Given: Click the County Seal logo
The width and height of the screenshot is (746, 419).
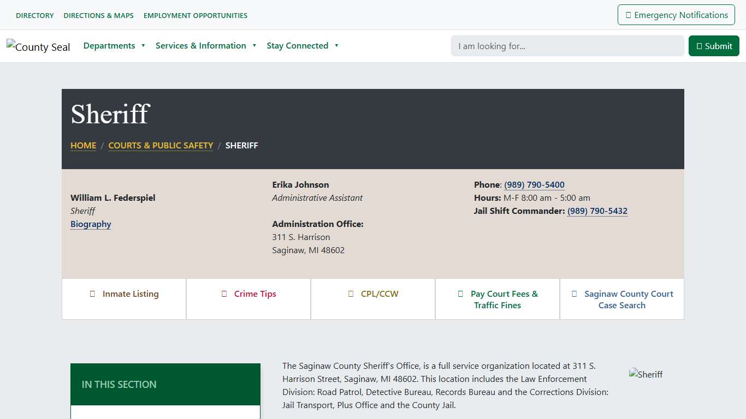Looking at the screenshot, I should tap(38, 47).
